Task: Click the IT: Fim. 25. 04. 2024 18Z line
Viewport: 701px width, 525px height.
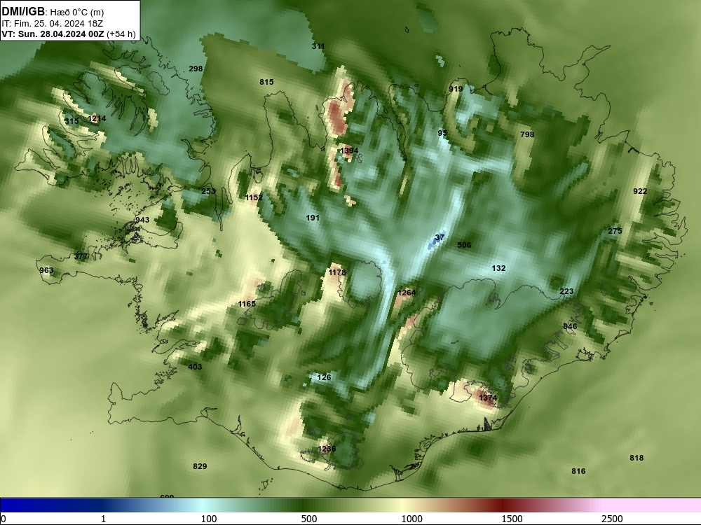Action: 53,24
